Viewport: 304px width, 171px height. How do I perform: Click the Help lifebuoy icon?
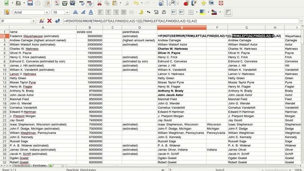(220, 3)
